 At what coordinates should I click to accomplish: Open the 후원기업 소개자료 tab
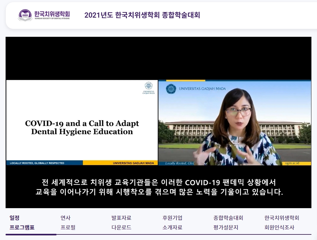[172, 223]
